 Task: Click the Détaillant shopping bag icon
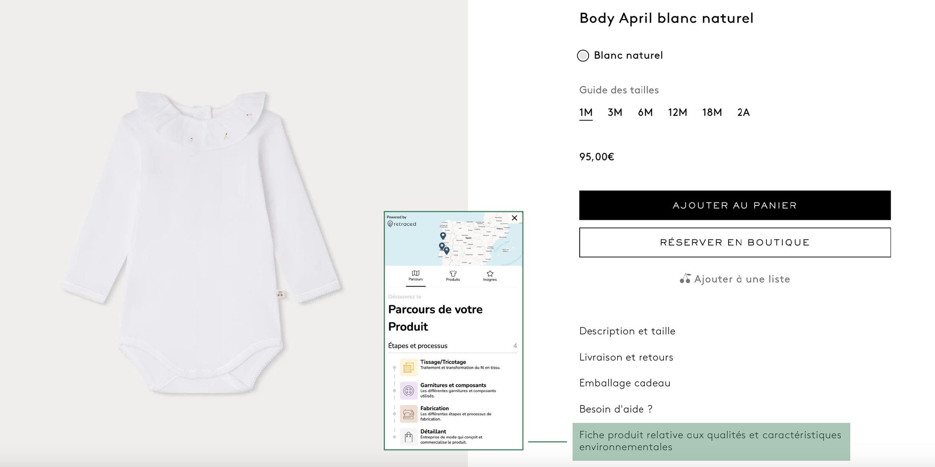408,437
